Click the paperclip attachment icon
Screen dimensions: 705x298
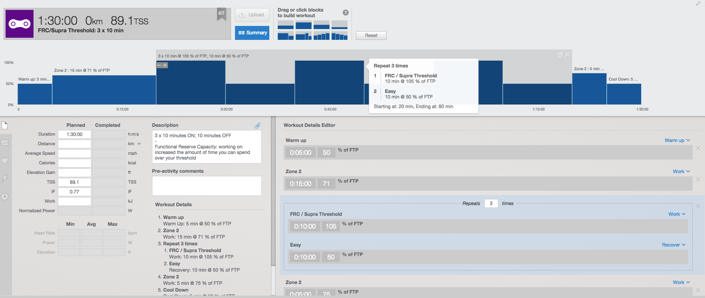tap(258, 125)
